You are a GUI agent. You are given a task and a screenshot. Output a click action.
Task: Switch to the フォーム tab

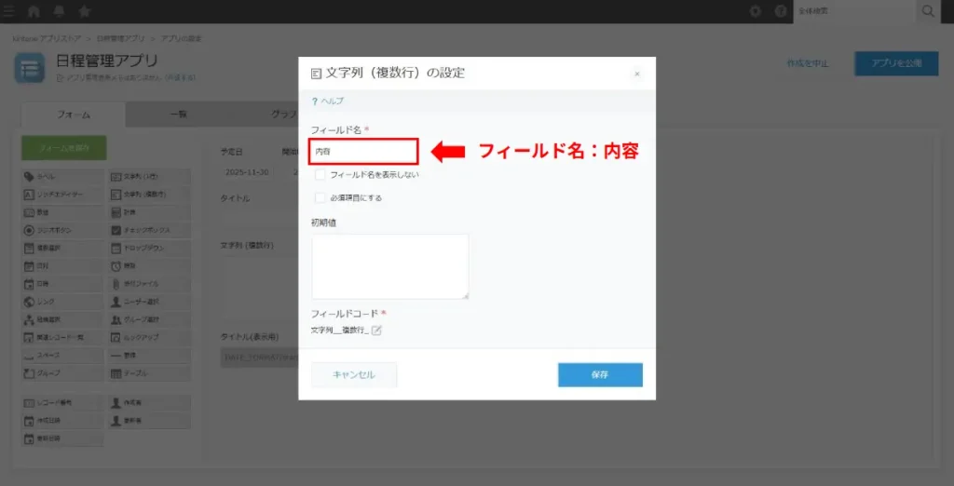74,115
